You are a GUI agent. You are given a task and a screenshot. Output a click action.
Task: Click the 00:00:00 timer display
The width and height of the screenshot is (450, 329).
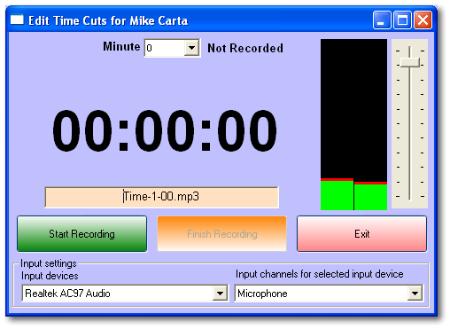pyautogui.click(x=165, y=130)
